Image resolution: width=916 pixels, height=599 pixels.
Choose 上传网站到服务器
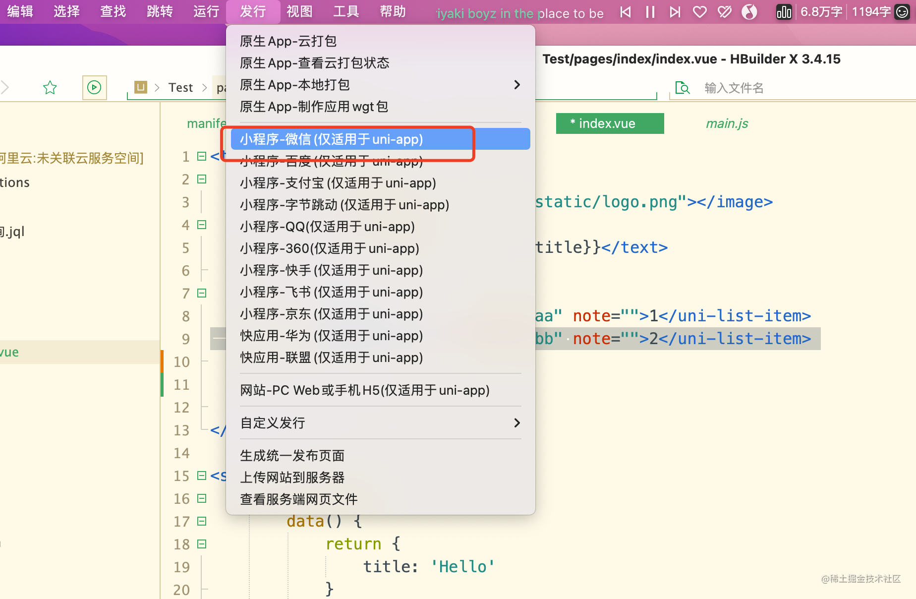point(380,478)
